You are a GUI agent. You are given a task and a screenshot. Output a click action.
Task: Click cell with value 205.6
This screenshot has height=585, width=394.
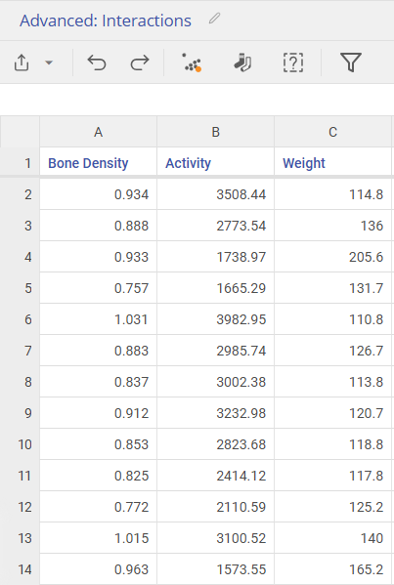332,257
